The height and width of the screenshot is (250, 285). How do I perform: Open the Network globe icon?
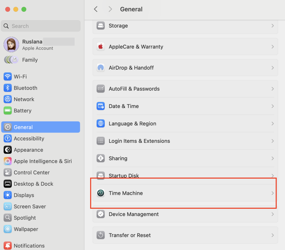click(8, 99)
